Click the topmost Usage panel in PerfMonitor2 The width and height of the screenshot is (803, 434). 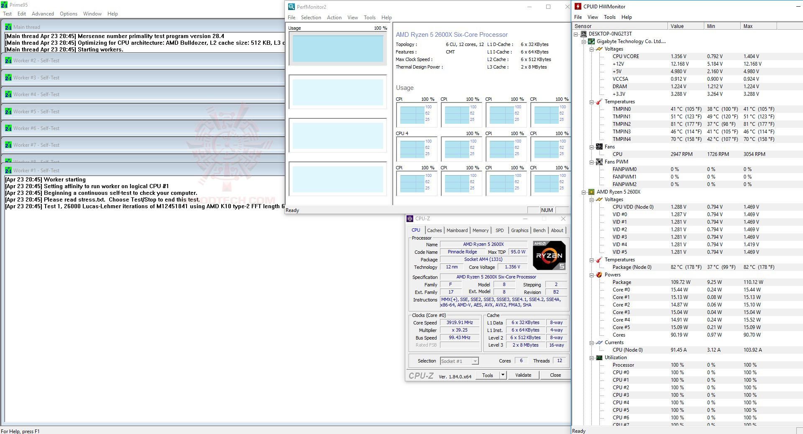pos(338,49)
